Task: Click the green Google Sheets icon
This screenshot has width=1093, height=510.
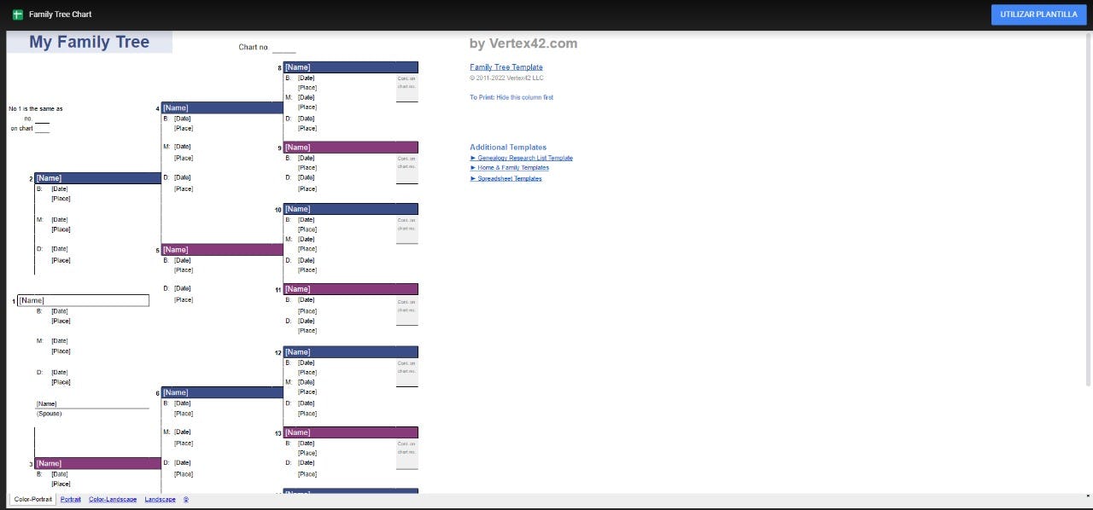Action: point(18,14)
